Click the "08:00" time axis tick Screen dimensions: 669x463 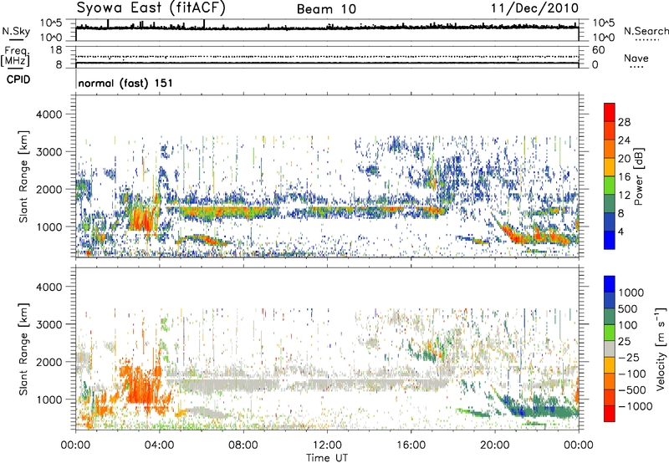243,445
